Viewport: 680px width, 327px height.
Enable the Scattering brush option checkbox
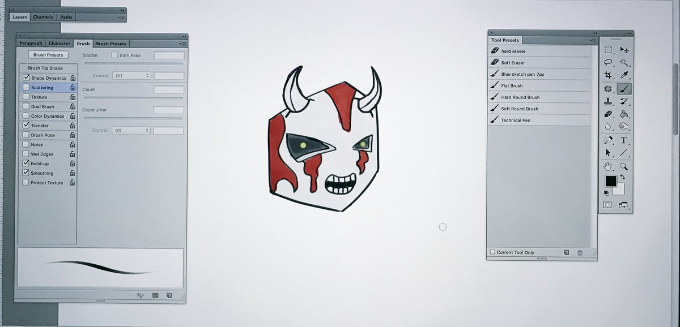click(x=25, y=87)
